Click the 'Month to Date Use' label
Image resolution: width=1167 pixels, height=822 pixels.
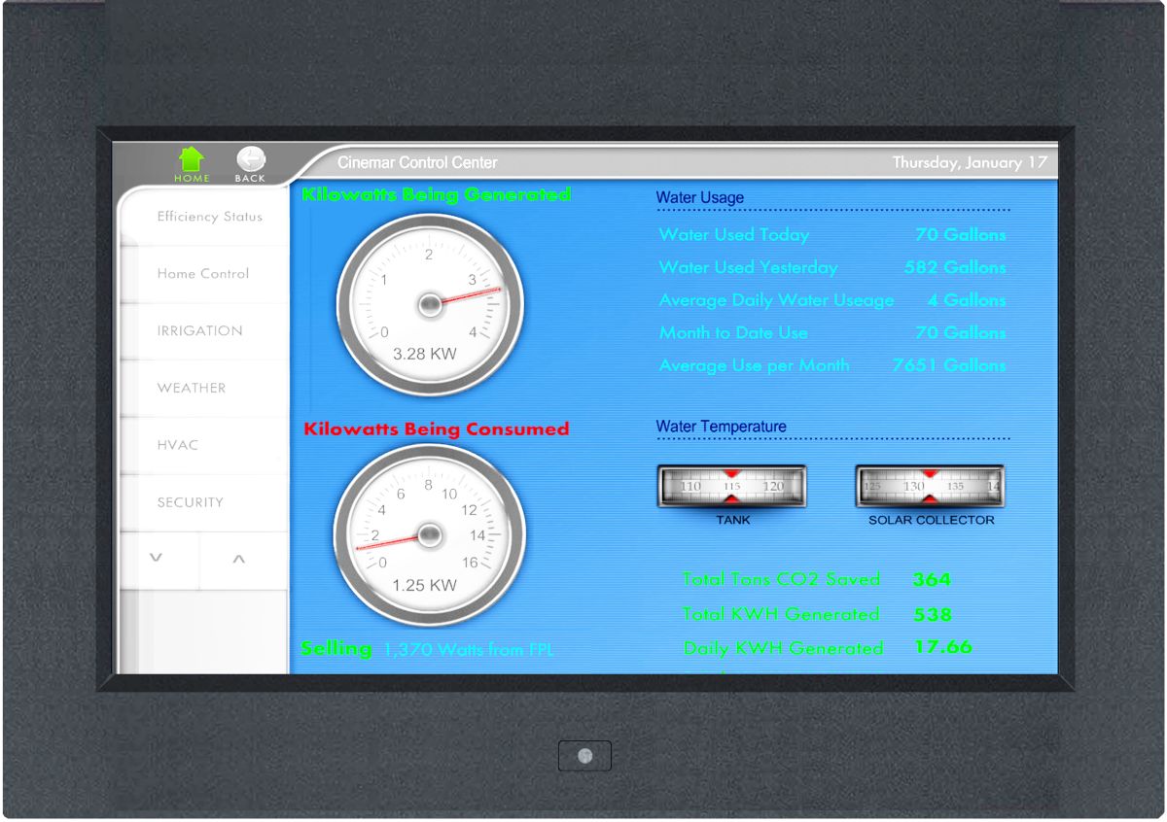coord(733,332)
